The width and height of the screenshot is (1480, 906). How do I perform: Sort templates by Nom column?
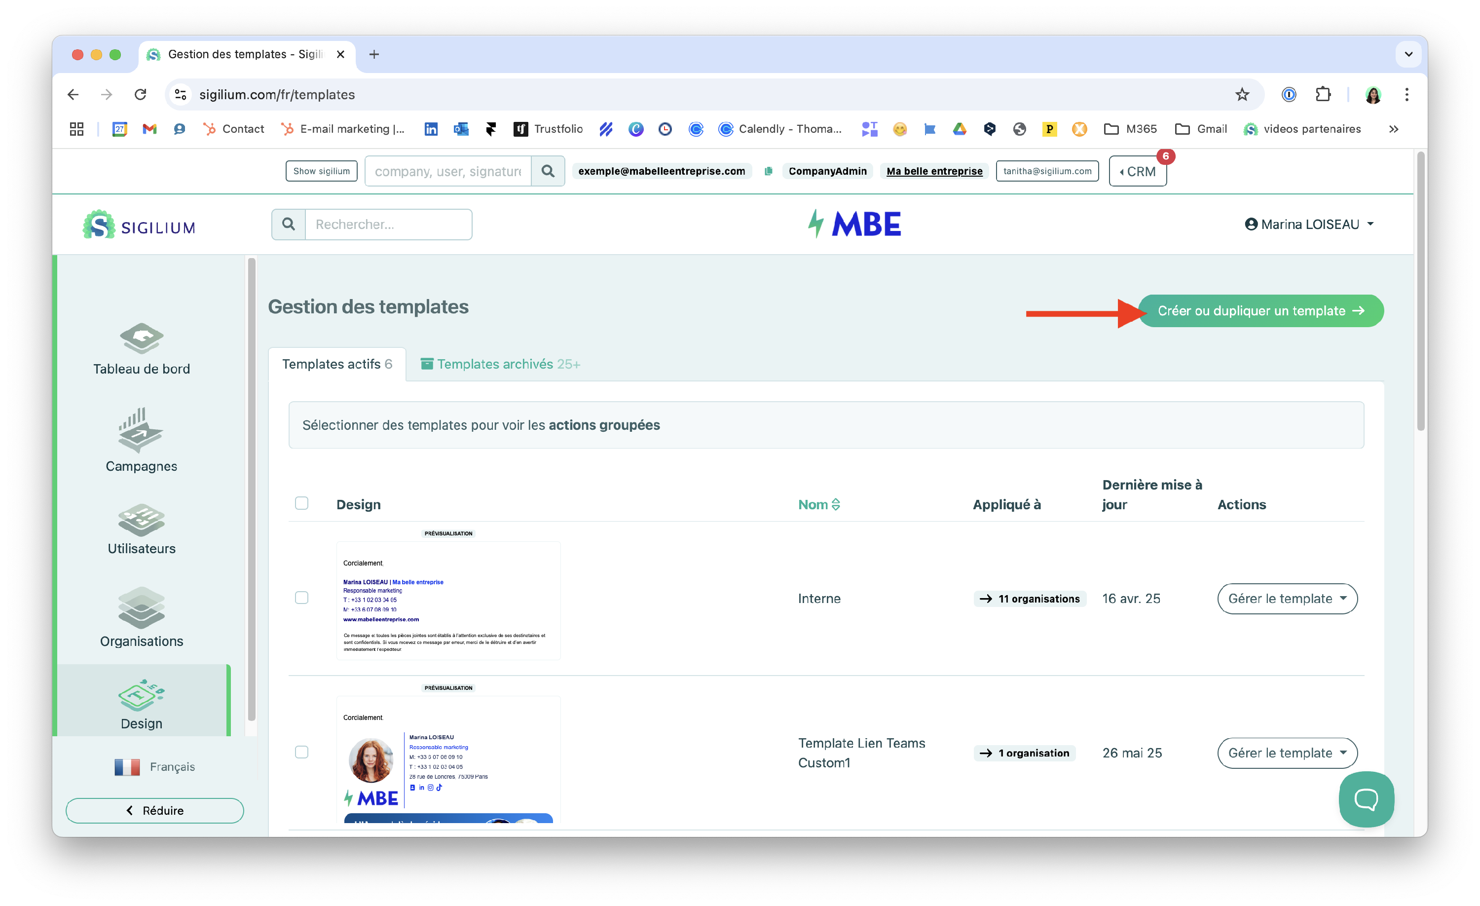818,505
